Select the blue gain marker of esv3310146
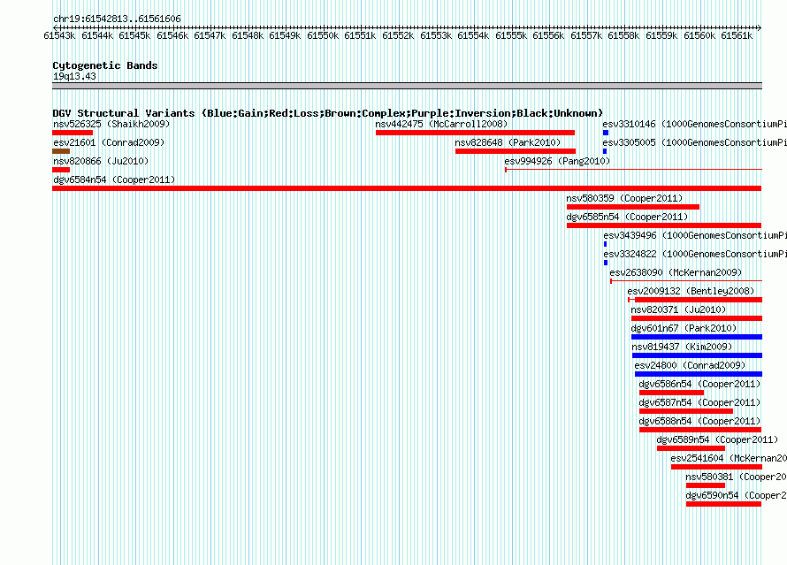Screen dimensions: 787x565 point(606,133)
